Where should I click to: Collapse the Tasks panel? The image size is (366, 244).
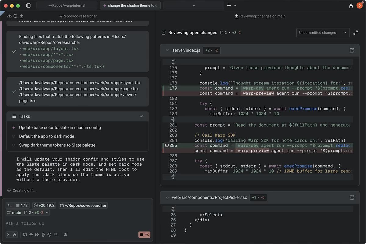tap(141, 116)
